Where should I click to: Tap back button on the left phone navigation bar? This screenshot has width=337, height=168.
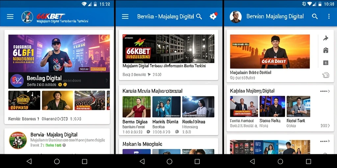(x=29, y=161)
